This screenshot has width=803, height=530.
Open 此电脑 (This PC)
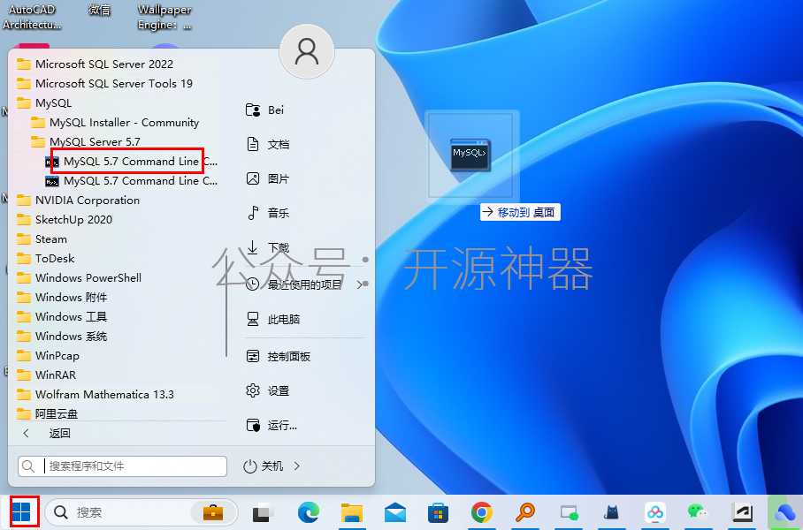(x=273, y=319)
